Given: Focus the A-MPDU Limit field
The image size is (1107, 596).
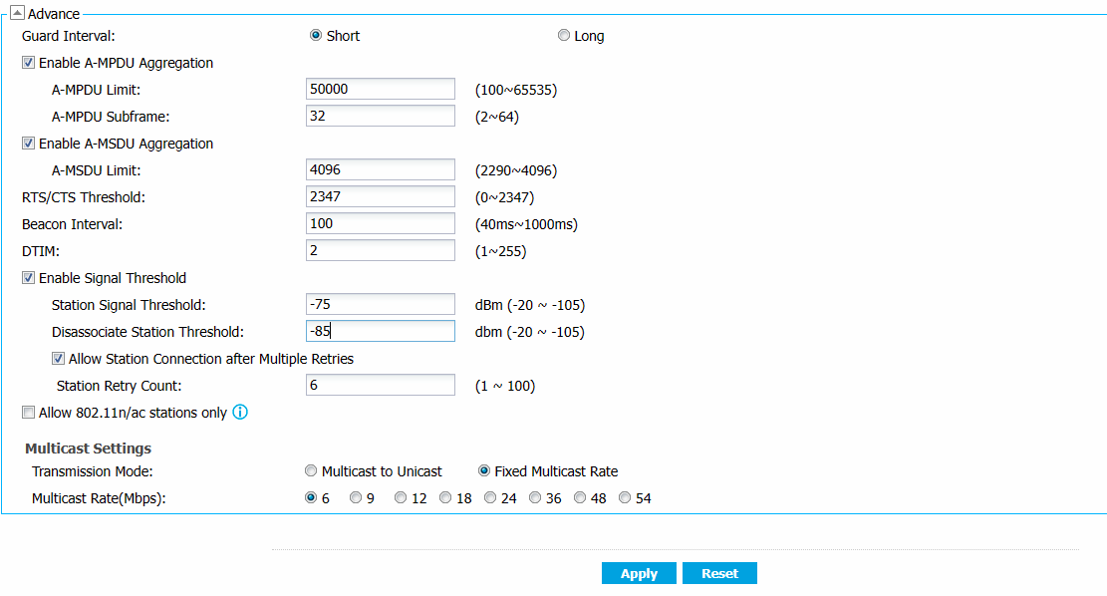Looking at the screenshot, I should (x=381, y=89).
